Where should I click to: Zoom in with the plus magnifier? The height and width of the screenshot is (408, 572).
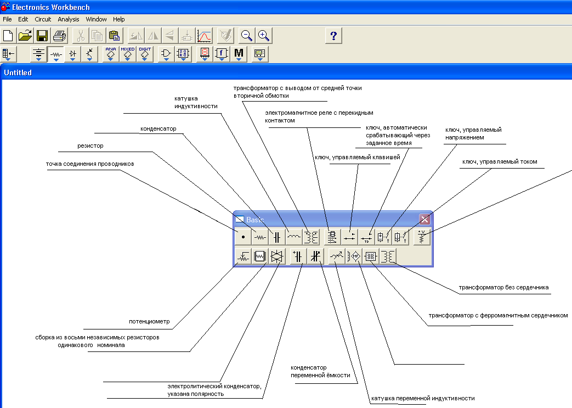(264, 36)
